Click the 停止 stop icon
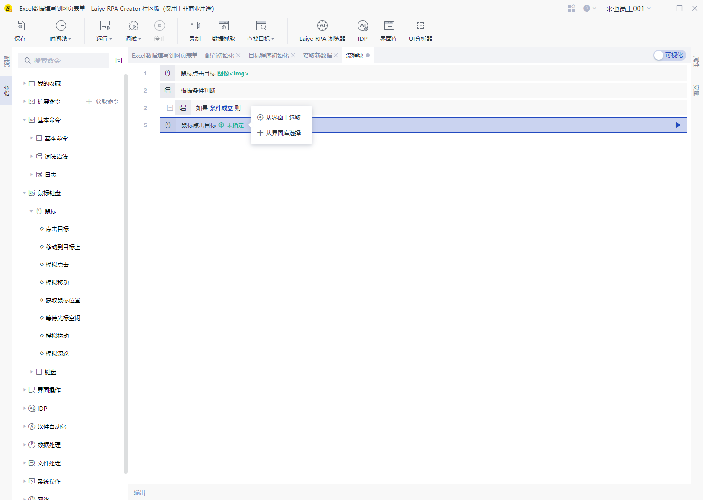 click(x=160, y=26)
